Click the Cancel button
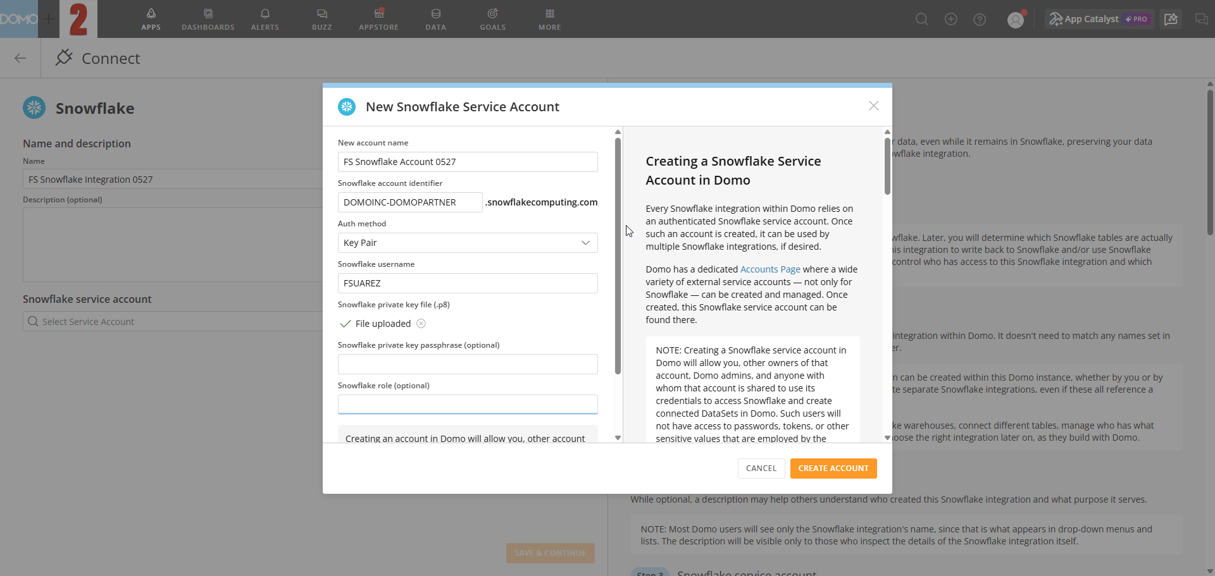The width and height of the screenshot is (1215, 576). pyautogui.click(x=761, y=469)
